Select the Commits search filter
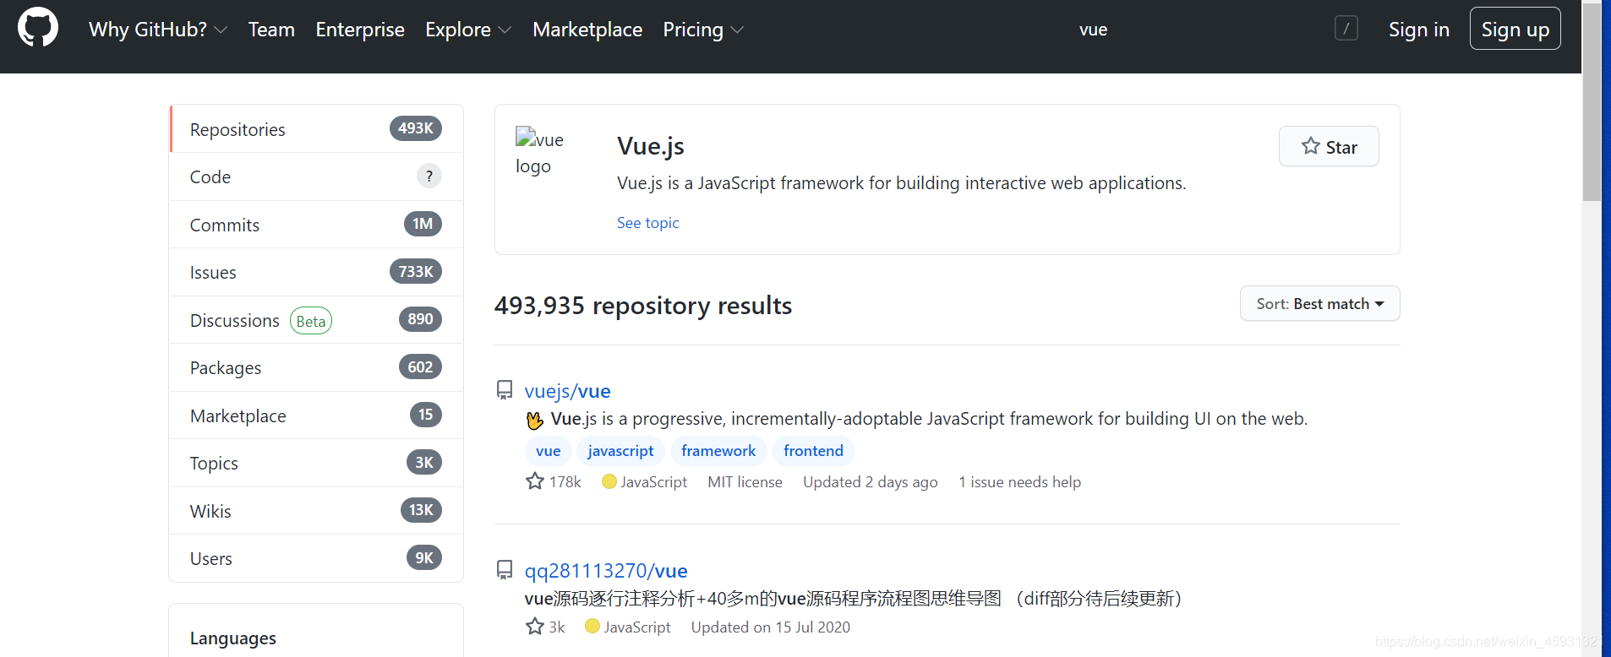1611x657 pixels. point(316,225)
